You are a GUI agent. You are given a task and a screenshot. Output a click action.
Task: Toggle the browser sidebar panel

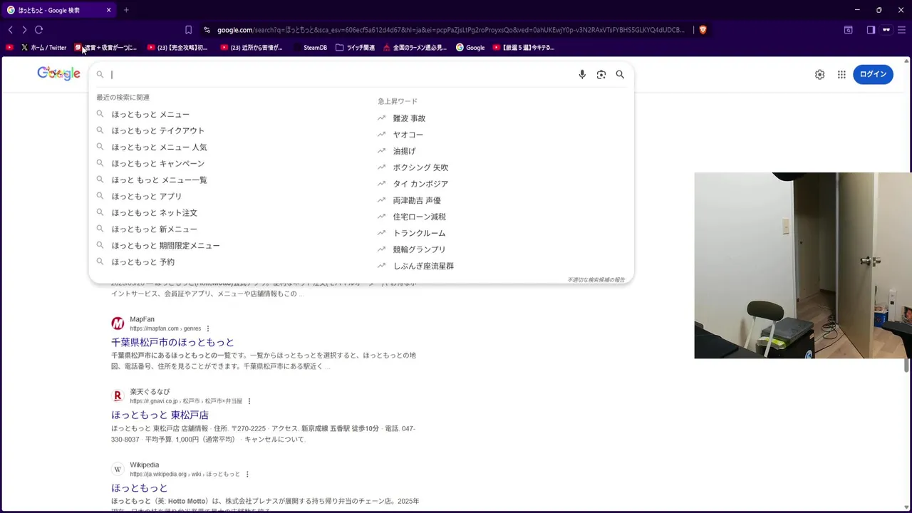coord(871,30)
